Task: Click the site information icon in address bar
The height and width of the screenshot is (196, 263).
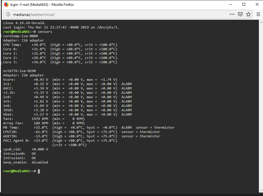Action: (x=8, y=15)
